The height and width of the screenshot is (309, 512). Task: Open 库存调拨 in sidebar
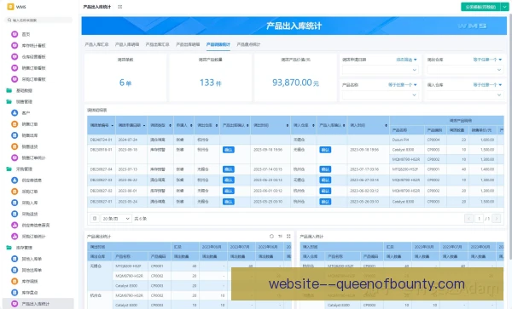coord(29,281)
